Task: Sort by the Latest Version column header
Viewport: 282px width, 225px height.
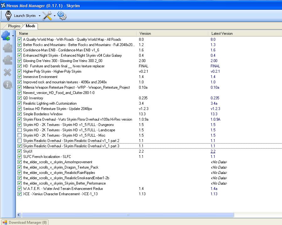Action: [245, 34]
